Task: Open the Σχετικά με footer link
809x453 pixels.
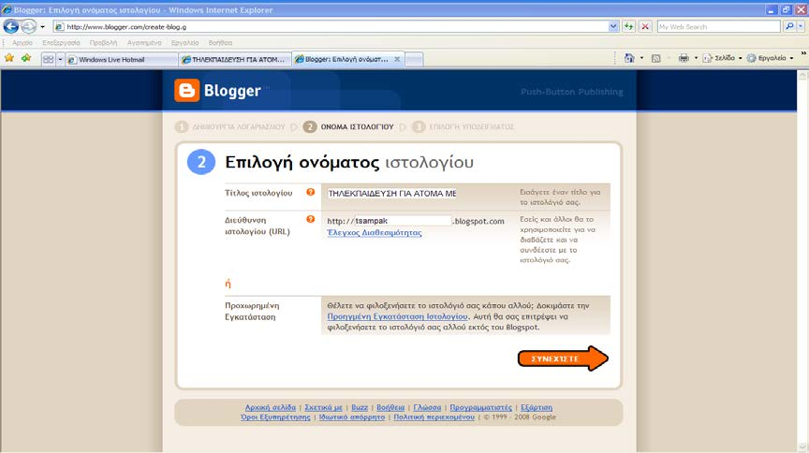Action: click(x=323, y=407)
